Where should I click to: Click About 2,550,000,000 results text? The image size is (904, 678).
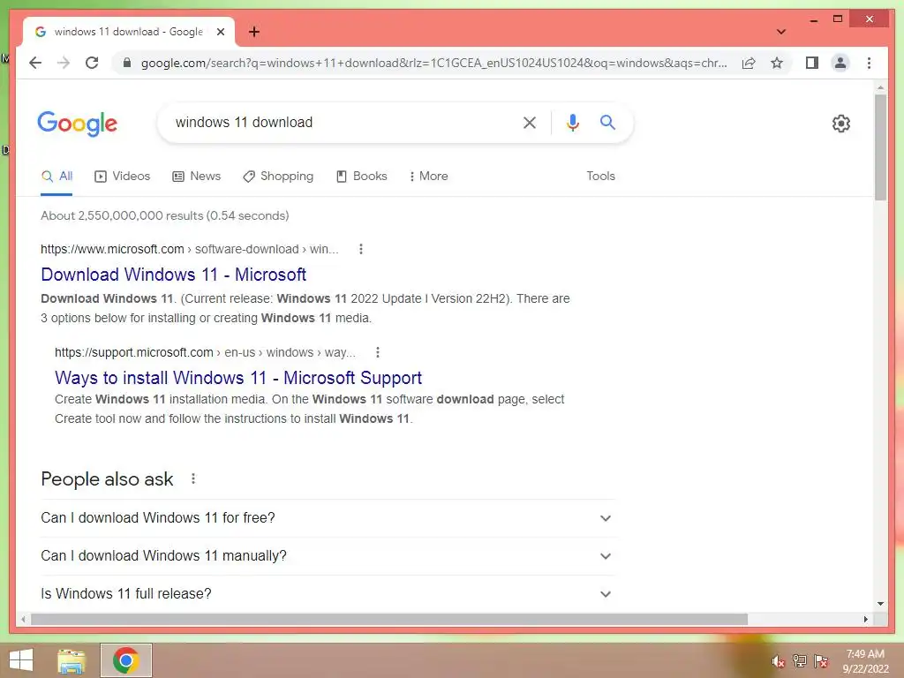coord(165,215)
